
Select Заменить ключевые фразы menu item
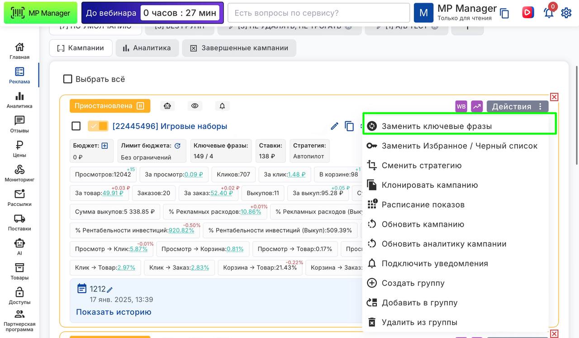(x=437, y=126)
